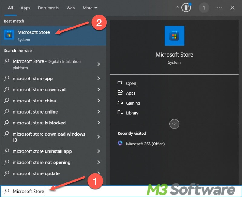242x197 pixels.
Task: Select suggestion microsoft store china
Action: tap(34, 101)
